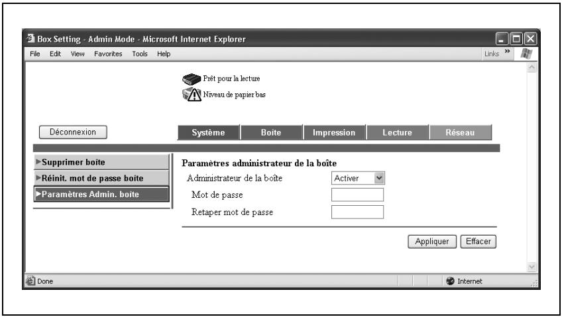Image resolution: width=562 pixels, height=317 pixels.
Task: Close the Internet Explorer window
Action: pyautogui.click(x=530, y=38)
